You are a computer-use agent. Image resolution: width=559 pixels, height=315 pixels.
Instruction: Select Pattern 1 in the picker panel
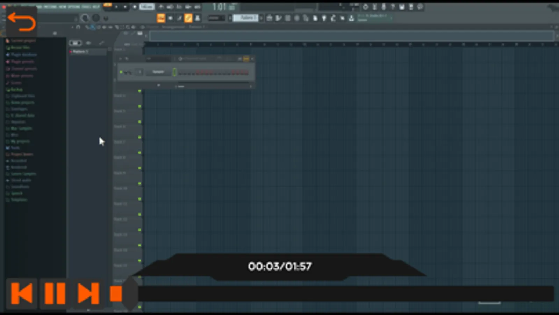[x=87, y=52]
